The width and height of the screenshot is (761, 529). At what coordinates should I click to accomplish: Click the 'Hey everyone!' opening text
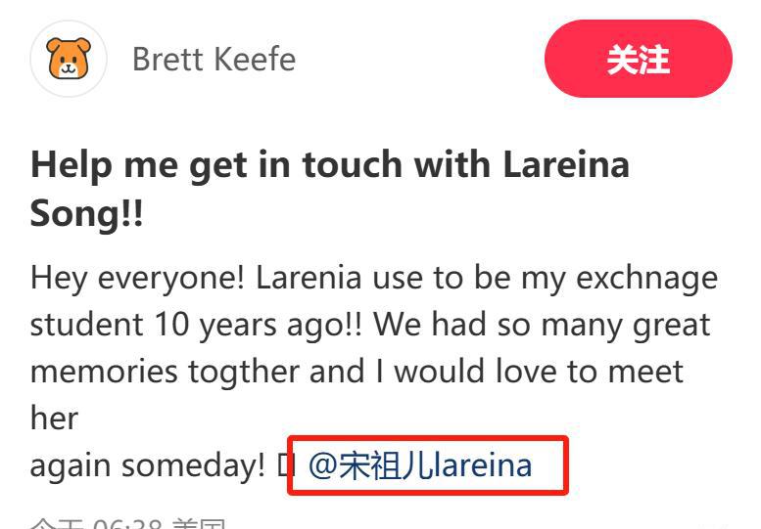click(x=137, y=279)
